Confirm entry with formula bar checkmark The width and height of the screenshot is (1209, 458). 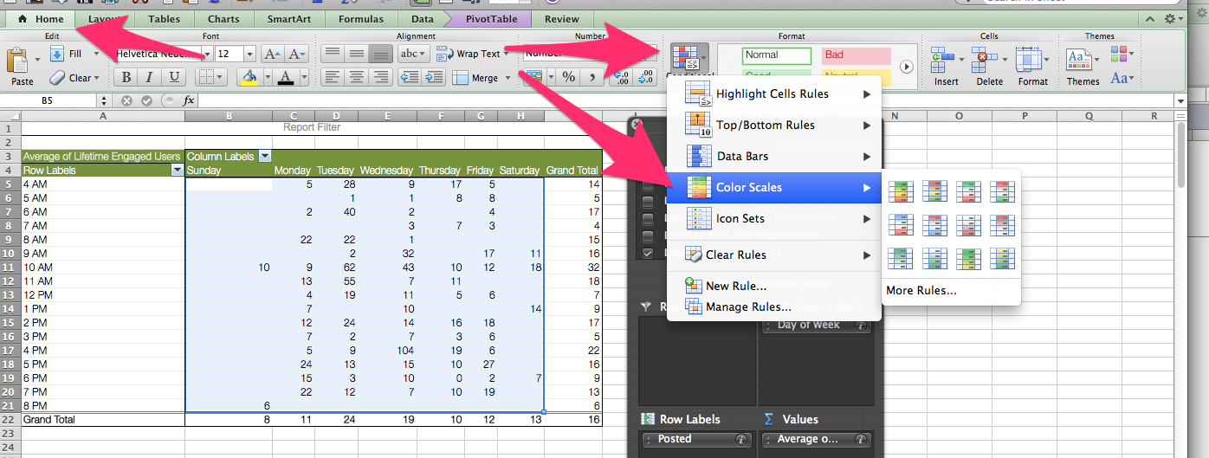[146, 100]
